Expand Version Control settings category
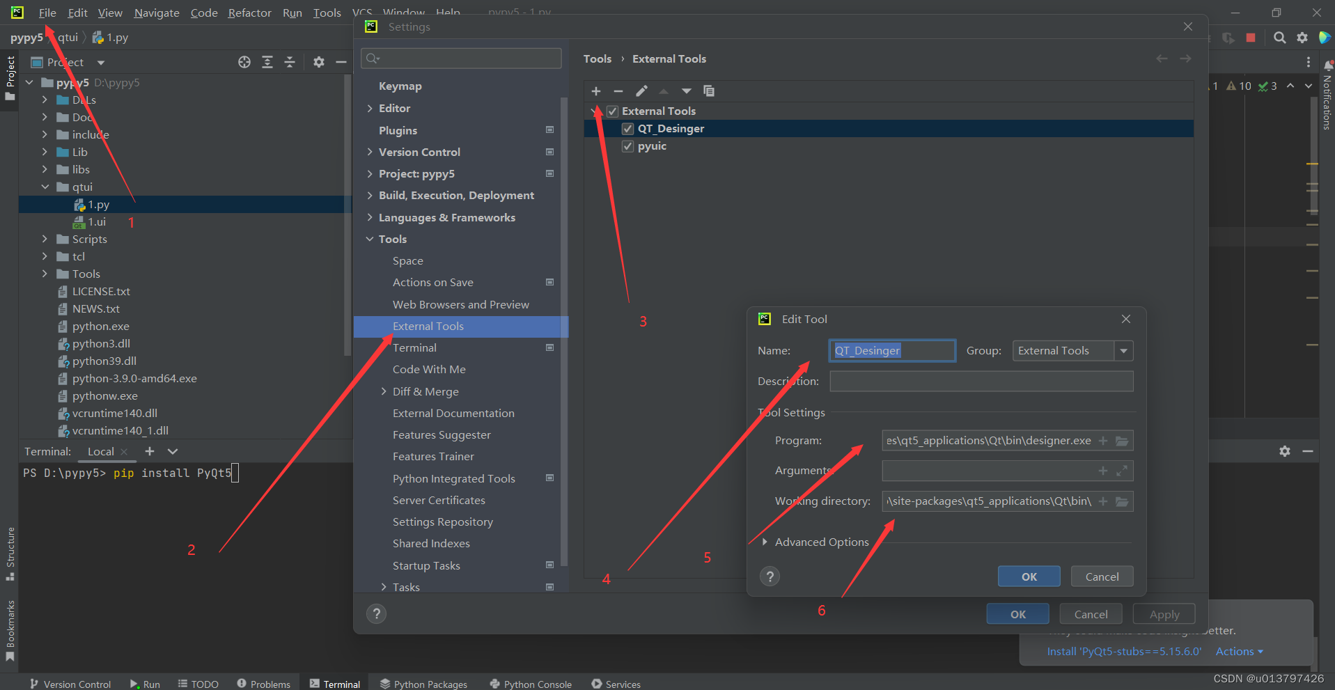 point(370,152)
